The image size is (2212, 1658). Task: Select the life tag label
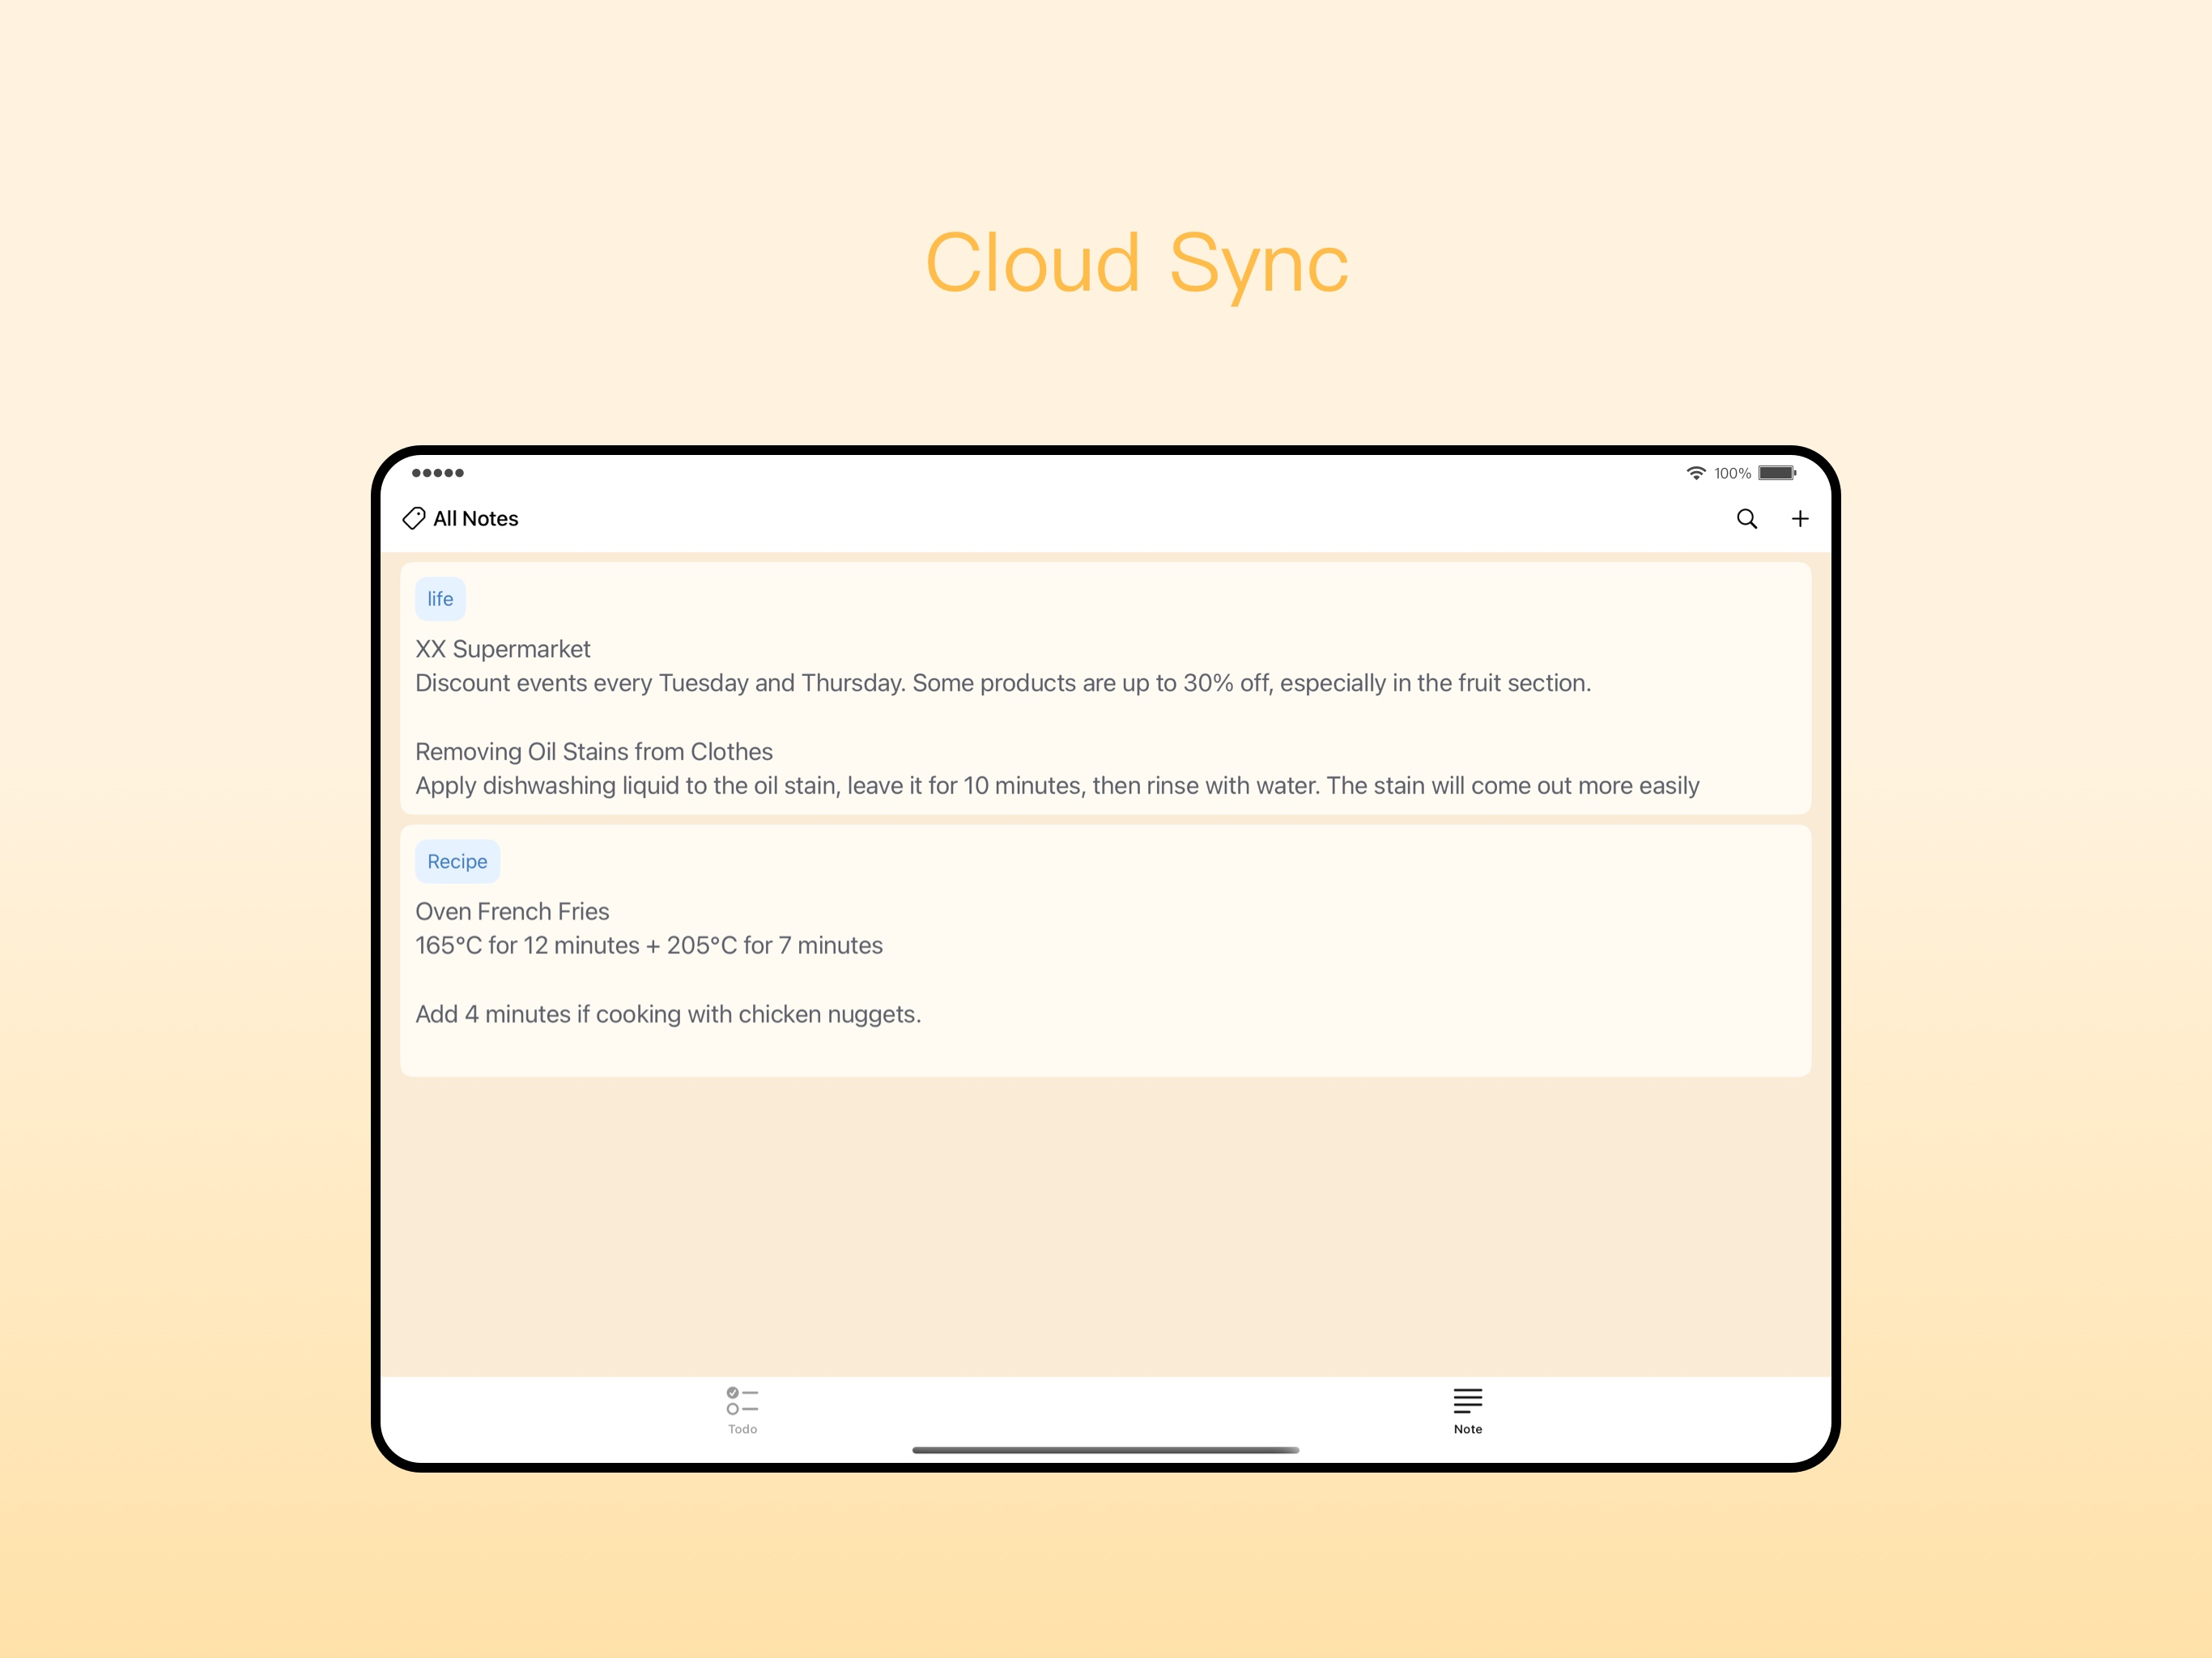pos(440,599)
